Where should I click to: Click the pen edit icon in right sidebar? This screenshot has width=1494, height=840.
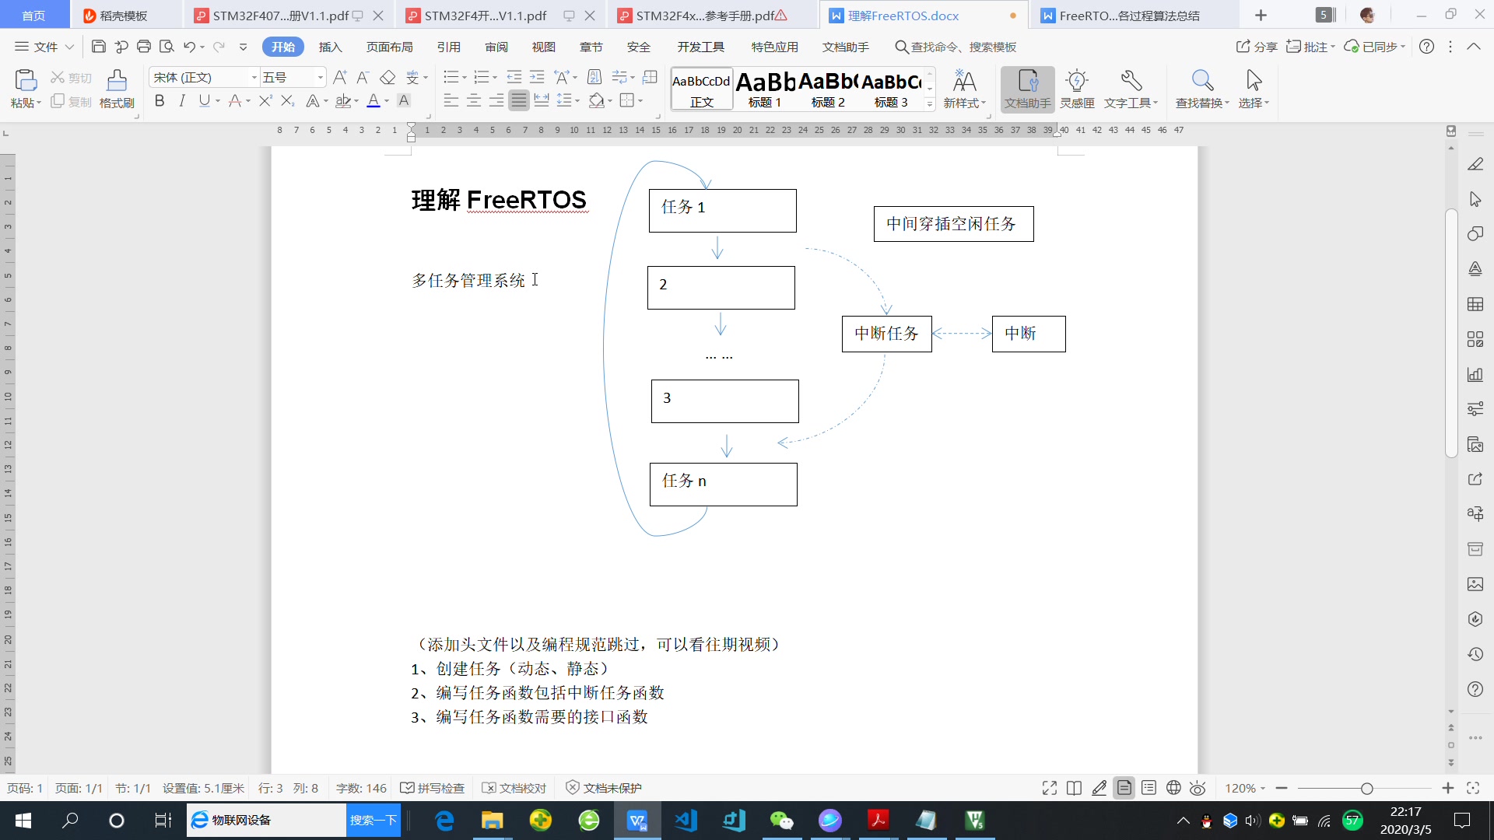click(x=1475, y=164)
